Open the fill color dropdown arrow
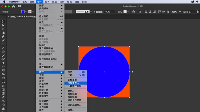This screenshot has height=112, width=200. 26,12
